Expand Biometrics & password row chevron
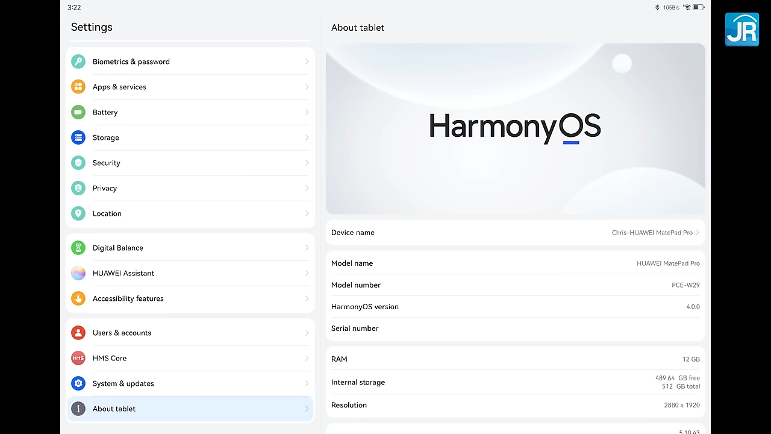The image size is (771, 434). [x=307, y=61]
